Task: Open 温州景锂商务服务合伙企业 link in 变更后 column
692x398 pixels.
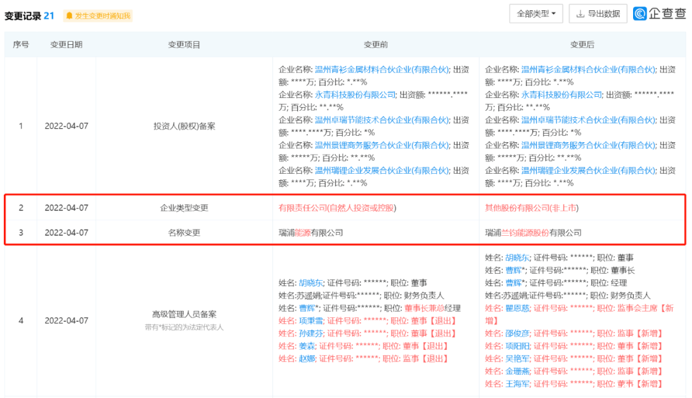Action: 588,145
